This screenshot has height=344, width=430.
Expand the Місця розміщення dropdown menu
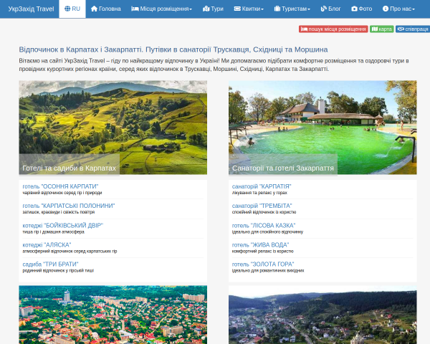click(161, 9)
